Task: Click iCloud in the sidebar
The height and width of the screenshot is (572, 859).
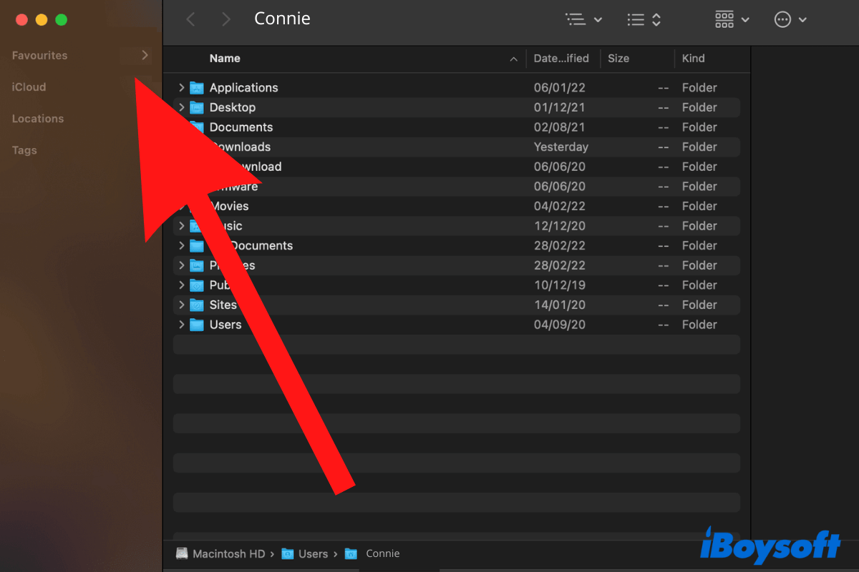Action: coord(29,87)
